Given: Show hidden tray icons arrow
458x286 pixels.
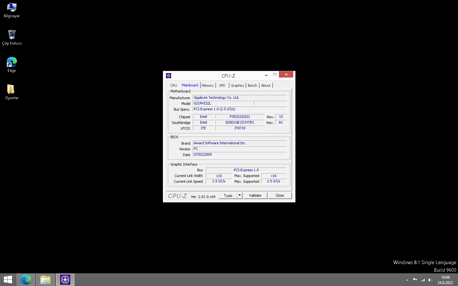Looking at the screenshot, I should point(407,280).
